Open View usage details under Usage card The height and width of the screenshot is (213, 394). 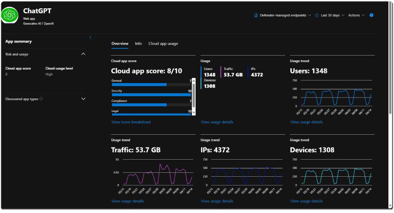[x=217, y=122]
